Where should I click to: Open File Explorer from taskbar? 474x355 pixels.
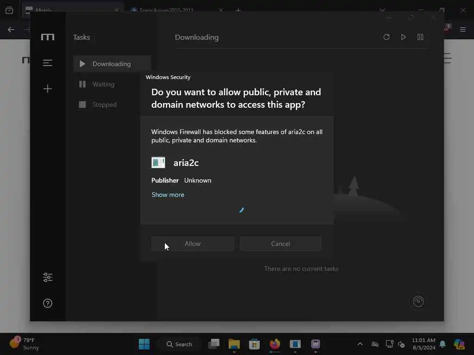click(234, 344)
